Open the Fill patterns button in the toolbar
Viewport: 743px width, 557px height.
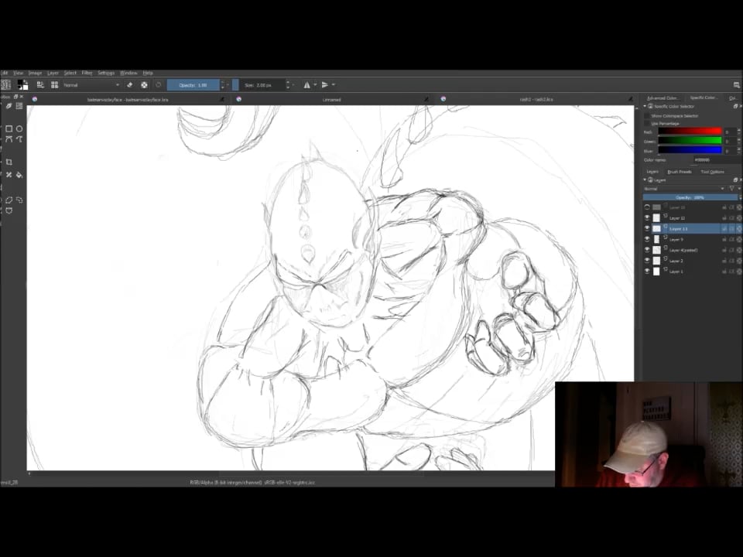pyautogui.click(x=5, y=85)
